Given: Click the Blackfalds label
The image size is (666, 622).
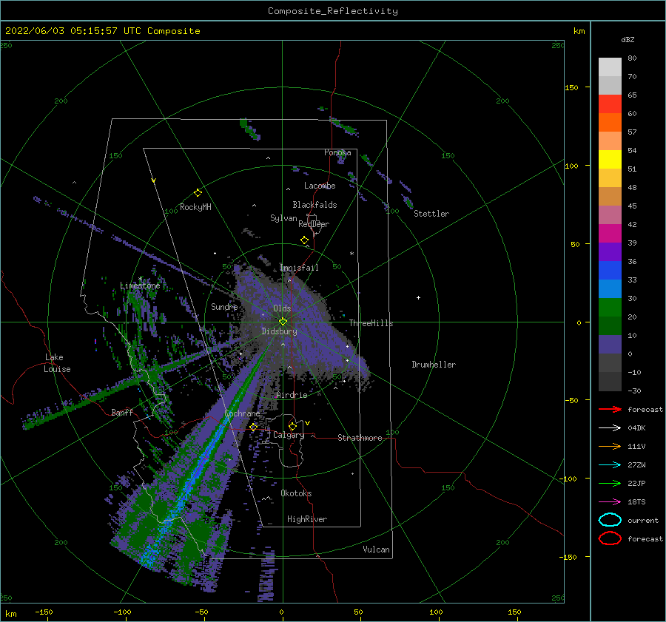Looking at the screenshot, I should (x=314, y=205).
